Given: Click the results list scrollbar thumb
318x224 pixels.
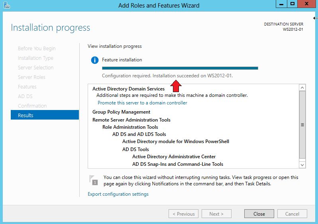Looking at the screenshot, I should click(x=302, y=125).
